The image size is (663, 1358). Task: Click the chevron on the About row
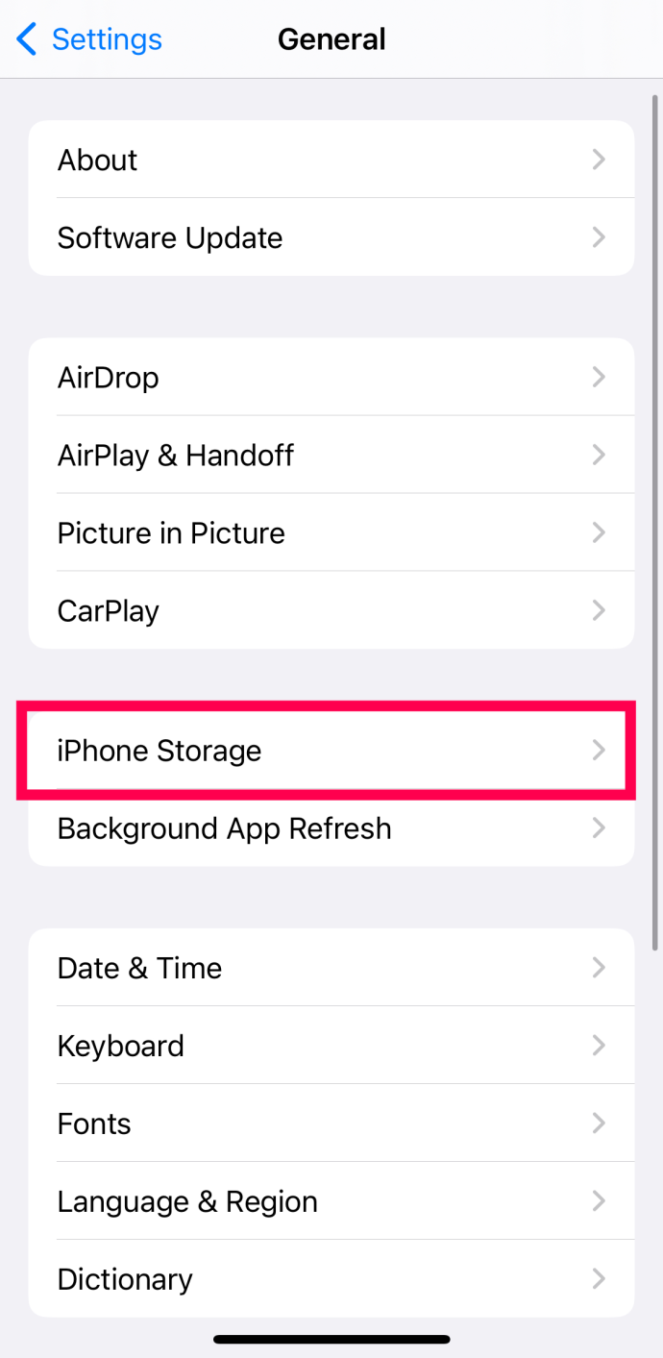(599, 160)
